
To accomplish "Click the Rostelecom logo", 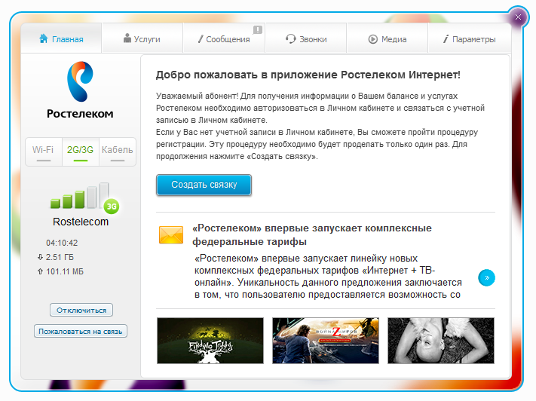I will click(80, 90).
